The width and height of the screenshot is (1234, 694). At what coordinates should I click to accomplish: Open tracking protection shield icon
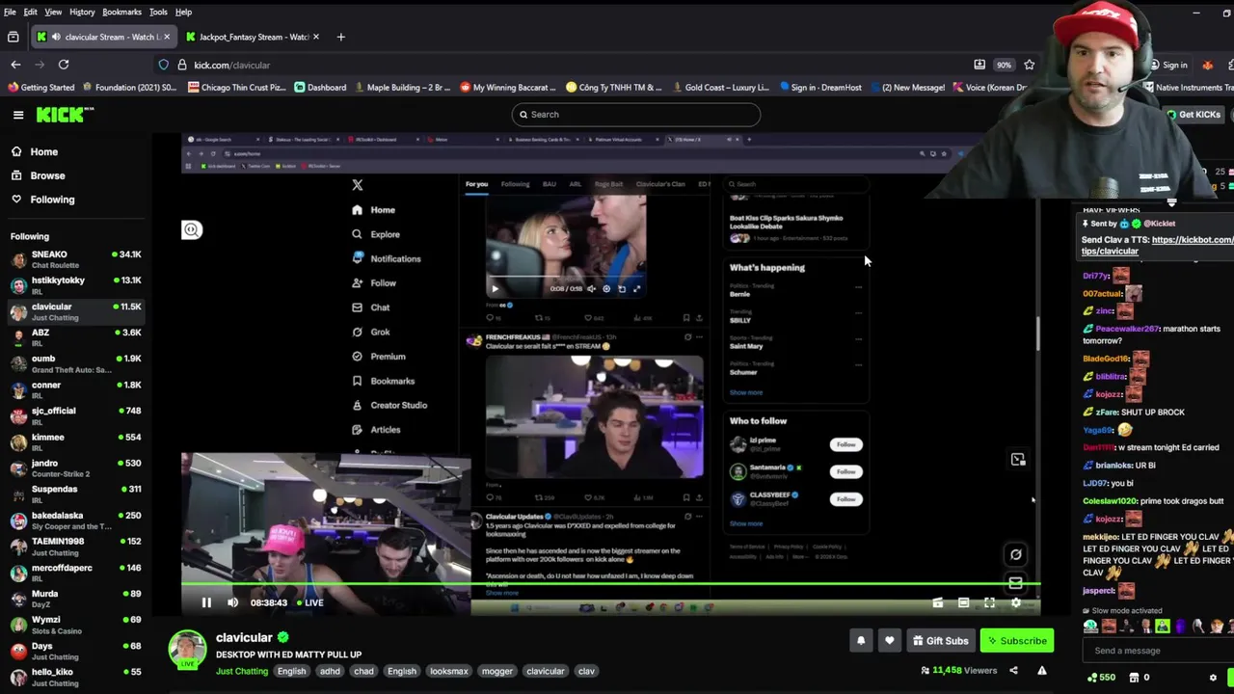[164, 65]
